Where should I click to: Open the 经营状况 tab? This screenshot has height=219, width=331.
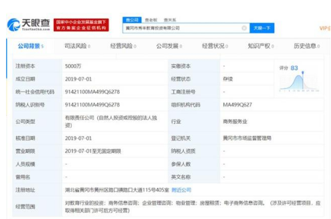tap(215, 46)
